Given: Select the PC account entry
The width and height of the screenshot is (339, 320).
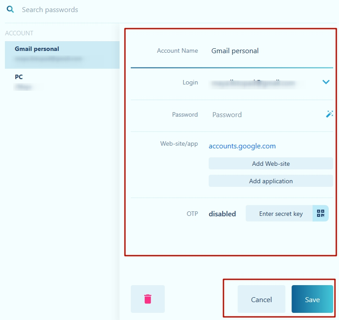Looking at the screenshot, I should 62,81.
